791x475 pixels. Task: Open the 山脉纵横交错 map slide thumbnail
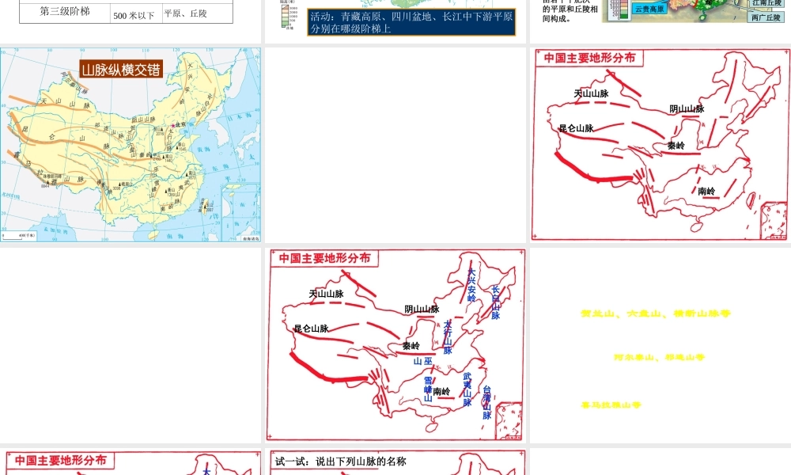[x=131, y=145]
